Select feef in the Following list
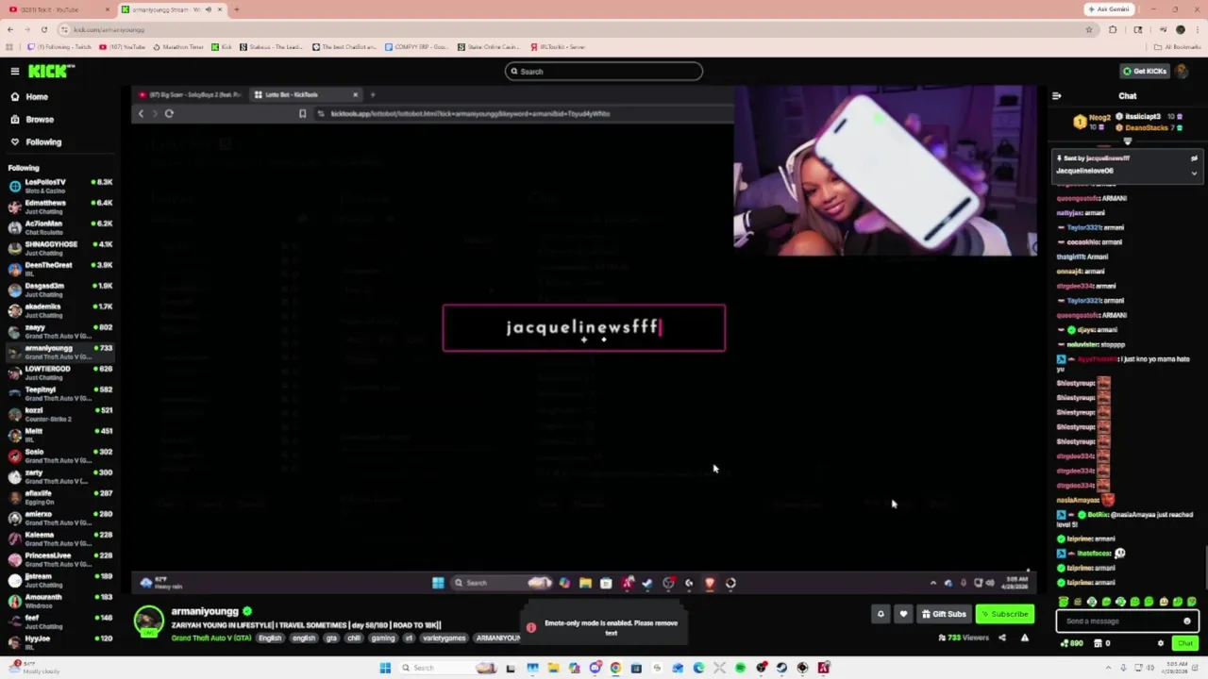 59,621
